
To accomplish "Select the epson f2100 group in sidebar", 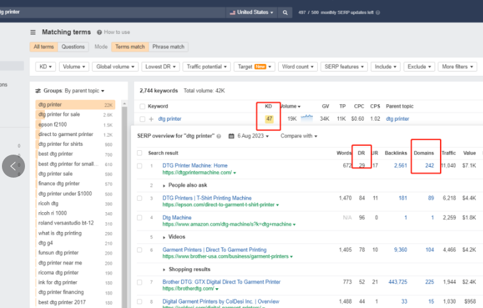I will point(53,125).
